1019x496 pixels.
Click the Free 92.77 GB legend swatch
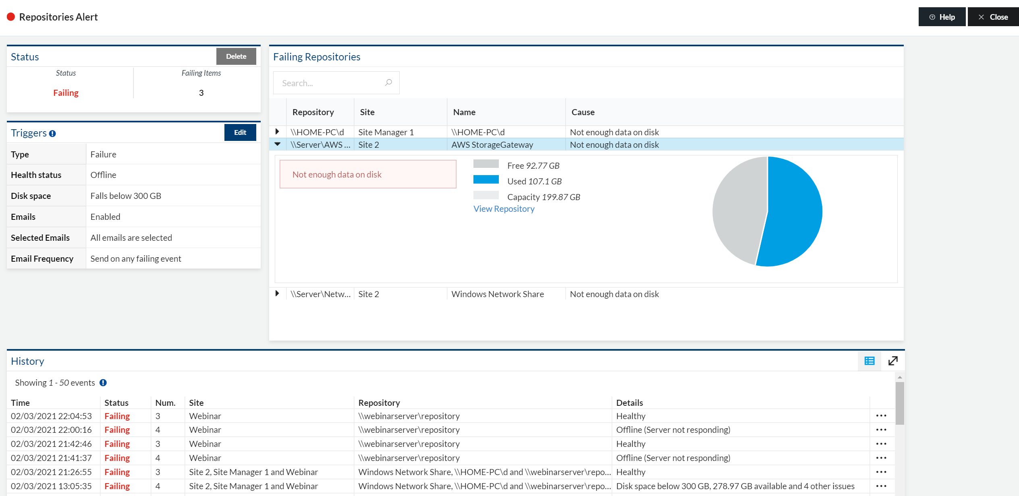[486, 164]
